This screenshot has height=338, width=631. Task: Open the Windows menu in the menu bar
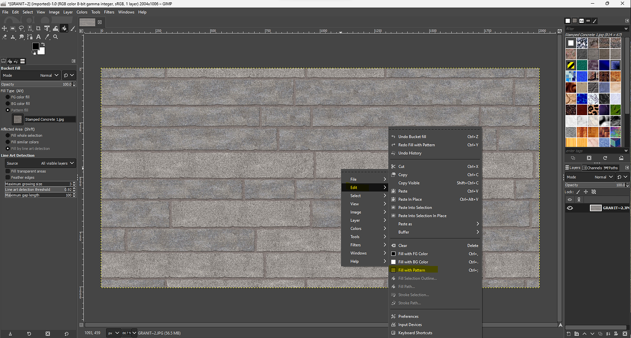coord(126,12)
